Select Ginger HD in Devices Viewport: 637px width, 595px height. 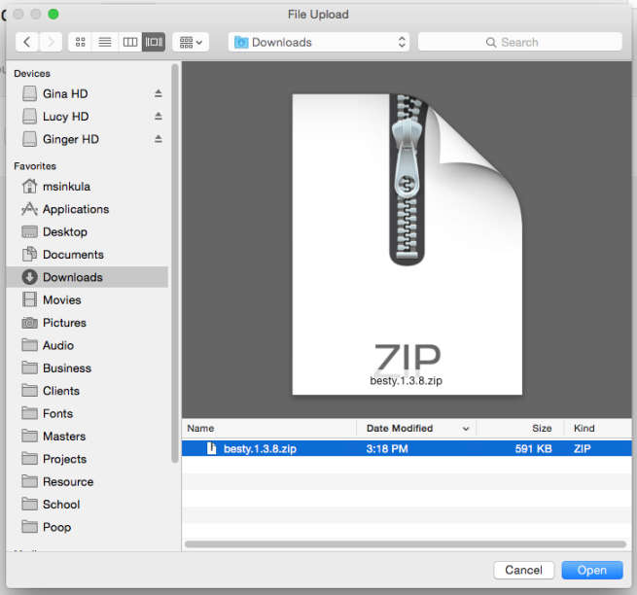click(88, 139)
